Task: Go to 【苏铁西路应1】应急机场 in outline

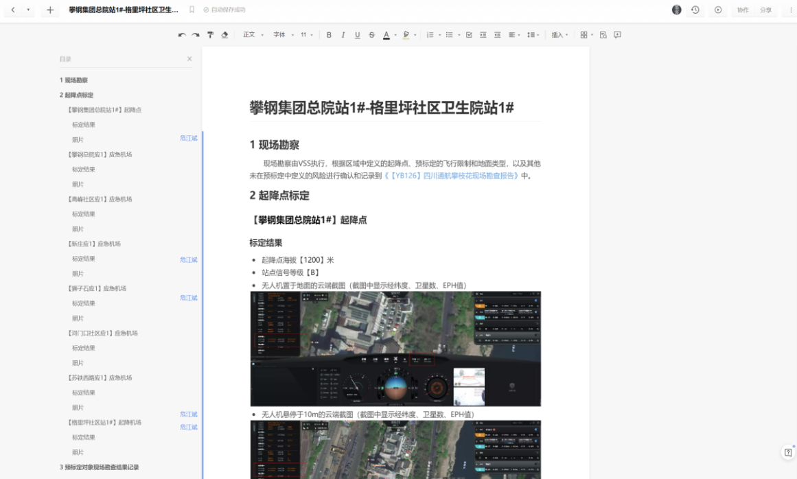Action: (100, 378)
